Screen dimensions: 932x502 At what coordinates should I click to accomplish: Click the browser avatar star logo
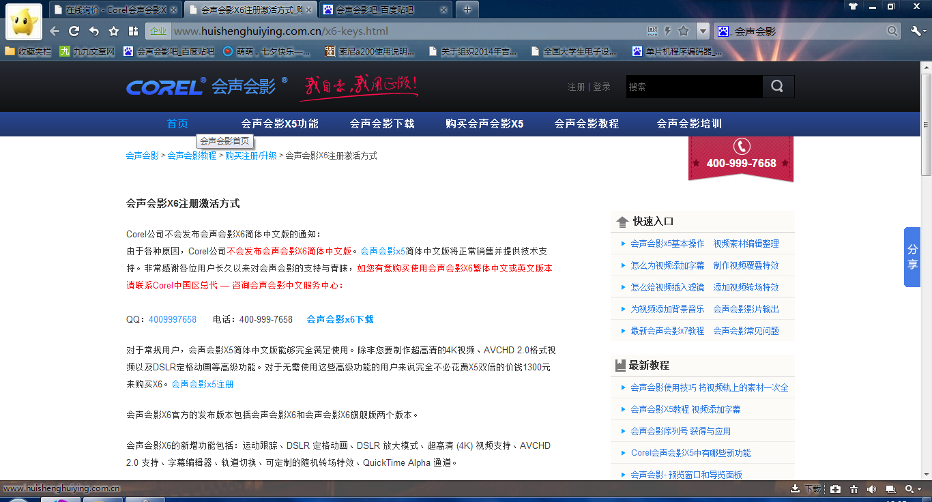coord(24,22)
